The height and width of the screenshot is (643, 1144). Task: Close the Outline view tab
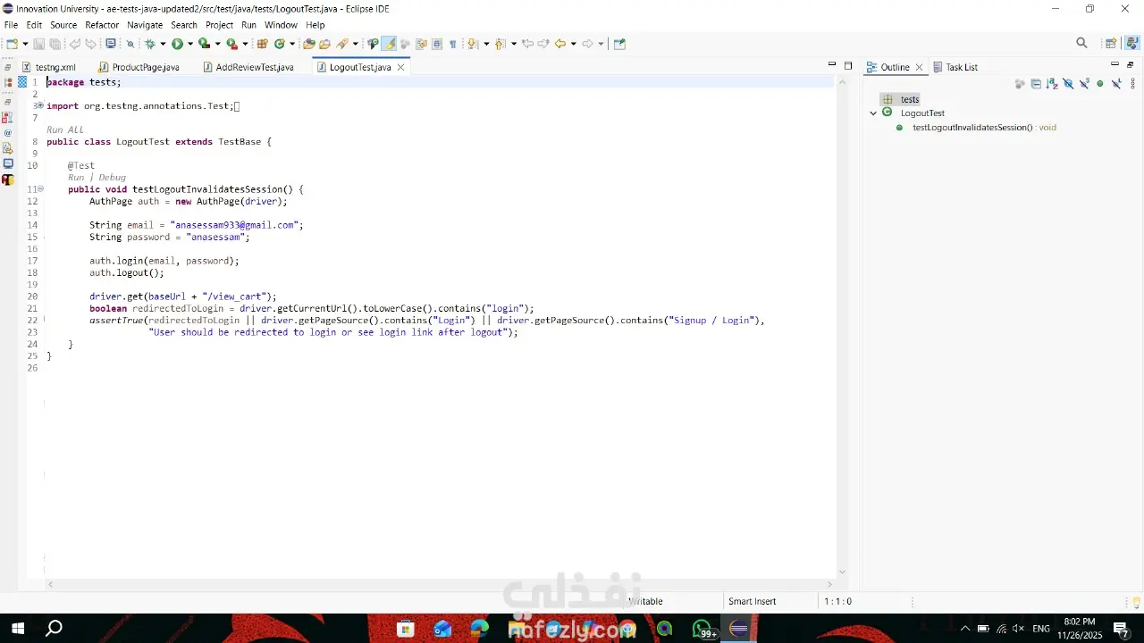pyautogui.click(x=919, y=67)
